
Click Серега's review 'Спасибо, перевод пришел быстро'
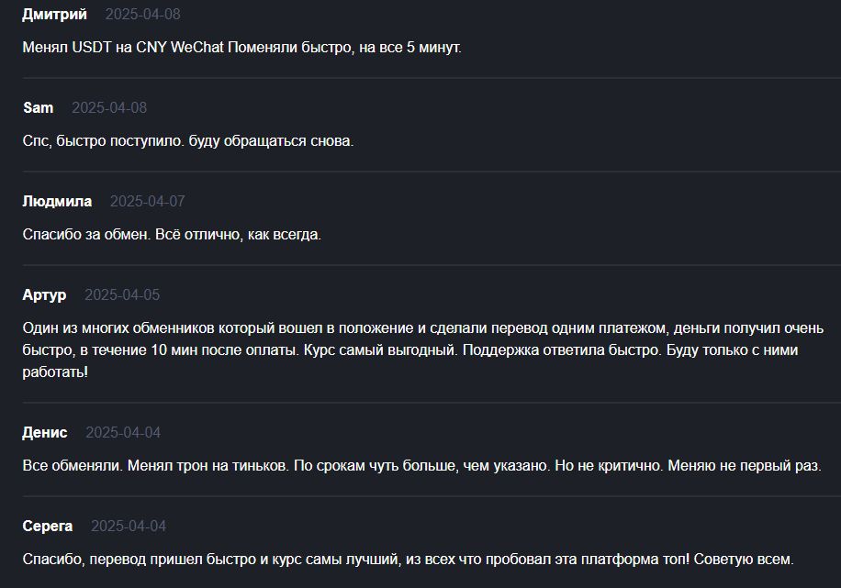[x=409, y=560]
